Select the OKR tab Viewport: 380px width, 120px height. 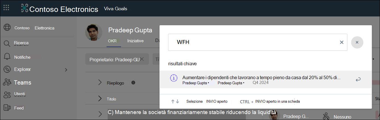point(112,41)
